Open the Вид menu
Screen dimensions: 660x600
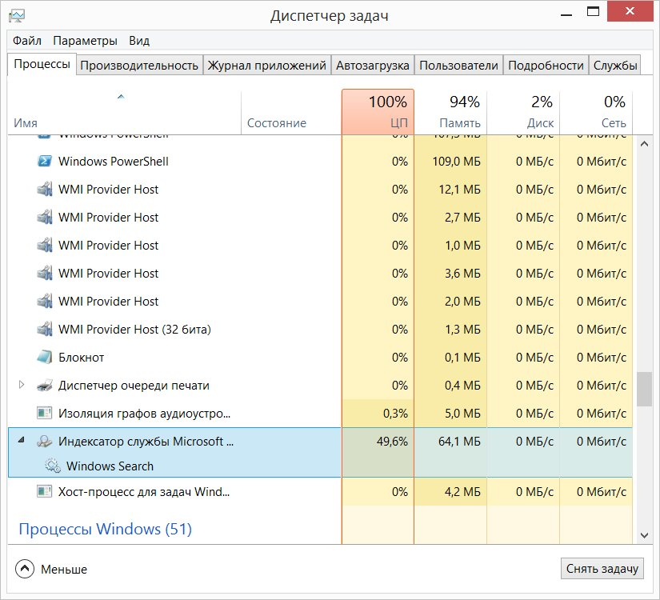tap(139, 41)
